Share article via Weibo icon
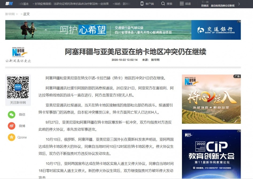The height and width of the screenshot is (179, 253). click(x=11, y=126)
